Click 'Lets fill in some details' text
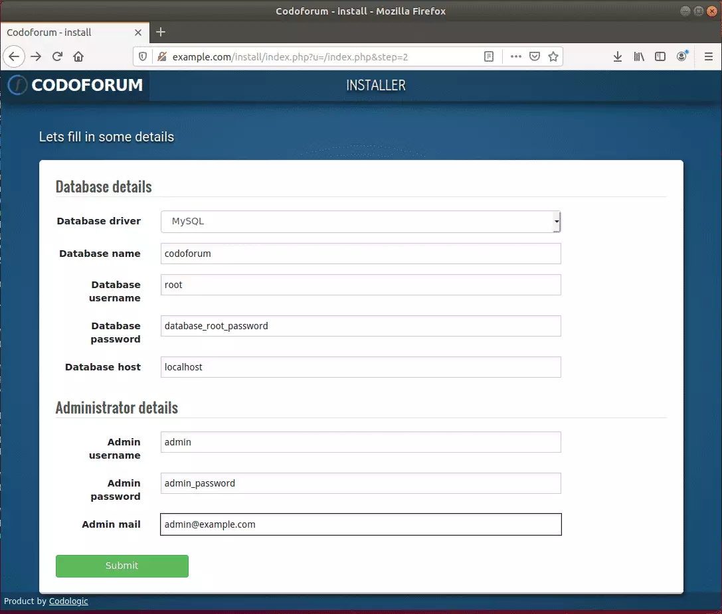The image size is (722, 614). pos(106,137)
